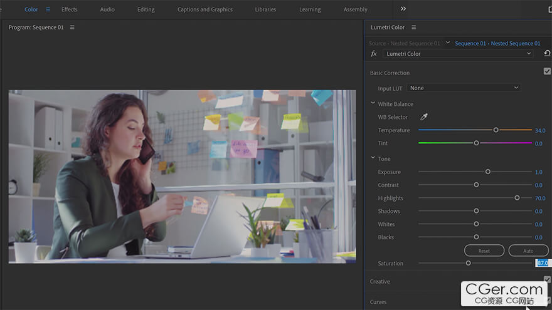Screen dimensions: 552x310
Task: Click the Contrast slider handle
Action: click(476, 185)
